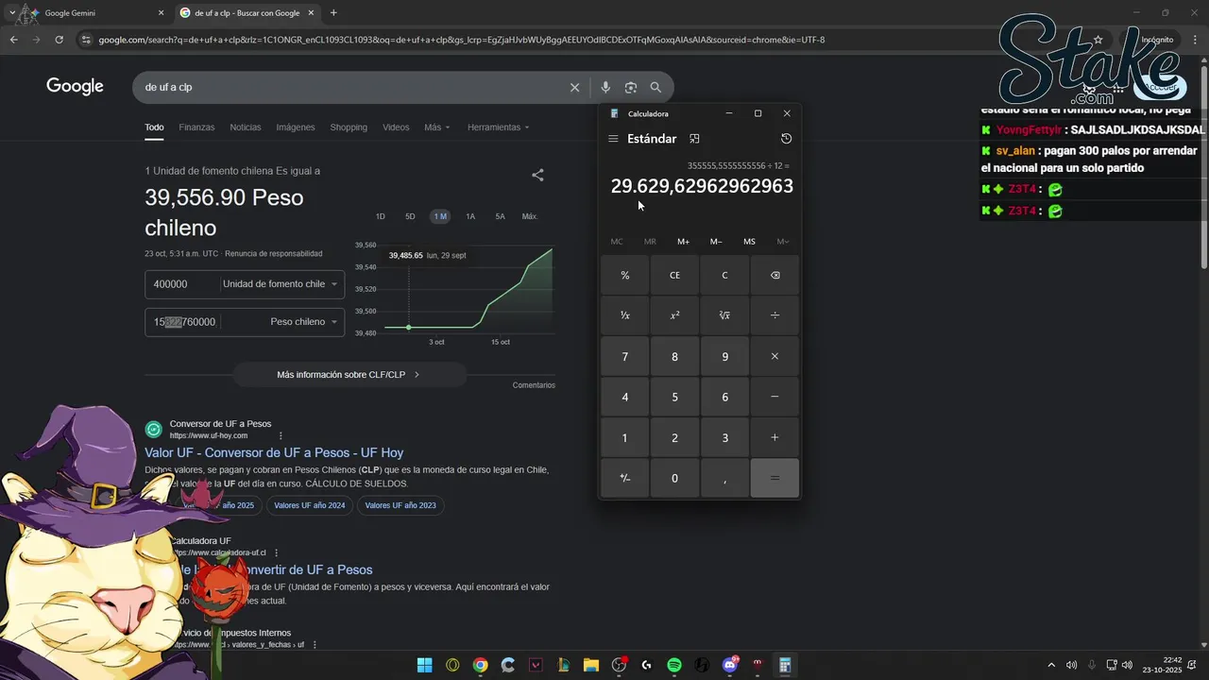Click the M+ memory add button
The width and height of the screenshot is (1209, 680).
tap(683, 242)
